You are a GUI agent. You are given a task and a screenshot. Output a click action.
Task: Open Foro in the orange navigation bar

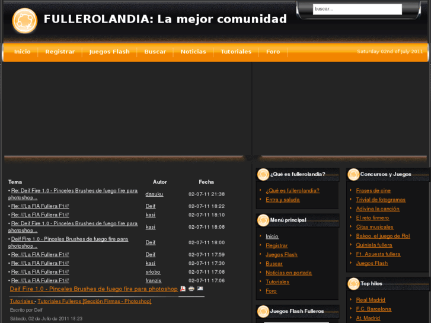[273, 52]
